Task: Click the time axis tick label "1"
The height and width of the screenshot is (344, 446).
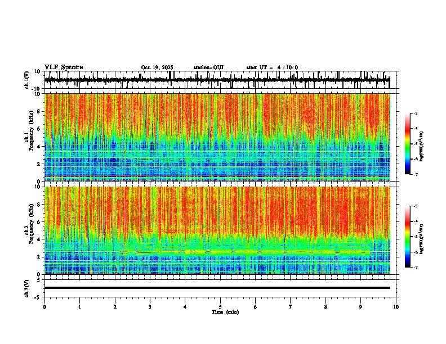Action: coord(79,307)
